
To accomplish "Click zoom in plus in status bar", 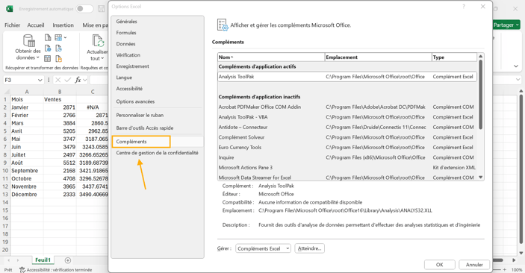I will tap(505, 270).
